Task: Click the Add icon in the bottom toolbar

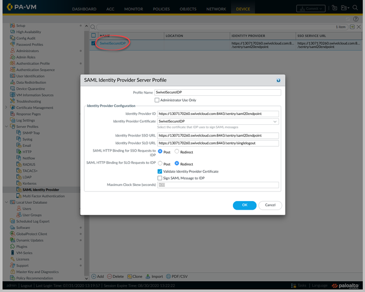Action: pyautogui.click(x=93, y=276)
